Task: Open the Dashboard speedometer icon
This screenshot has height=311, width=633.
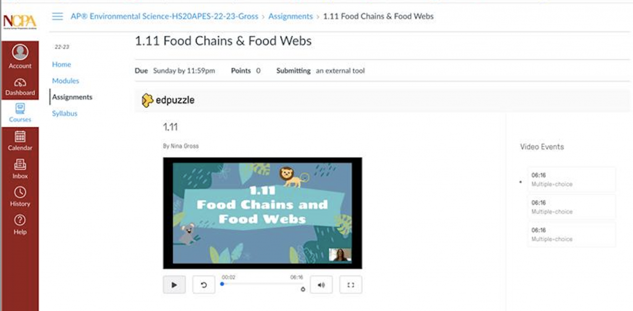Action: pos(20,83)
